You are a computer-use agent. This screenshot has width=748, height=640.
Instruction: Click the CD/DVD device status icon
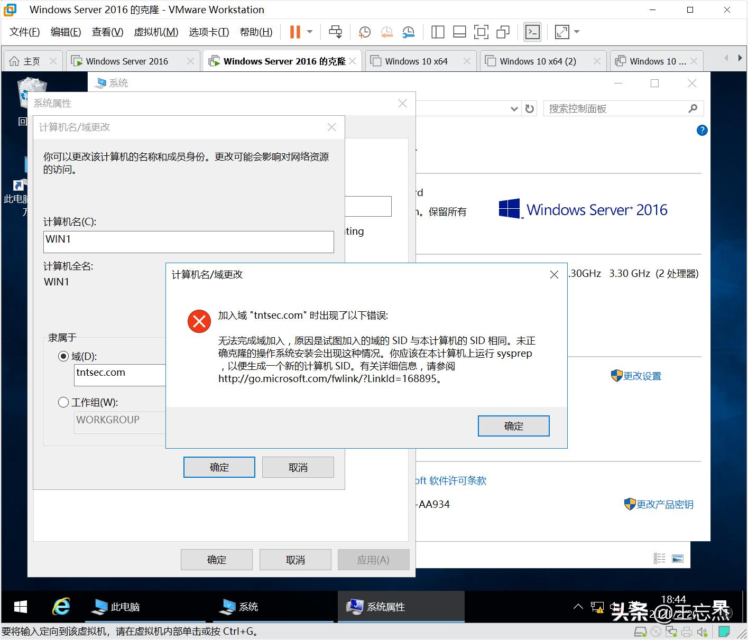pos(656,632)
